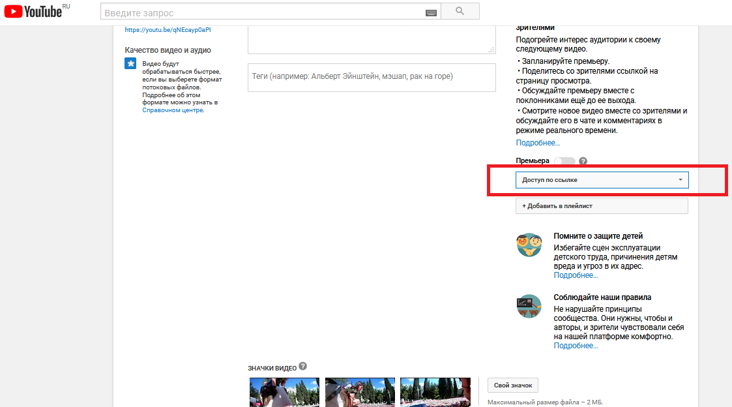Click the Соблюдайте наши правила heading
Screen dimensions: 732x407
point(602,297)
